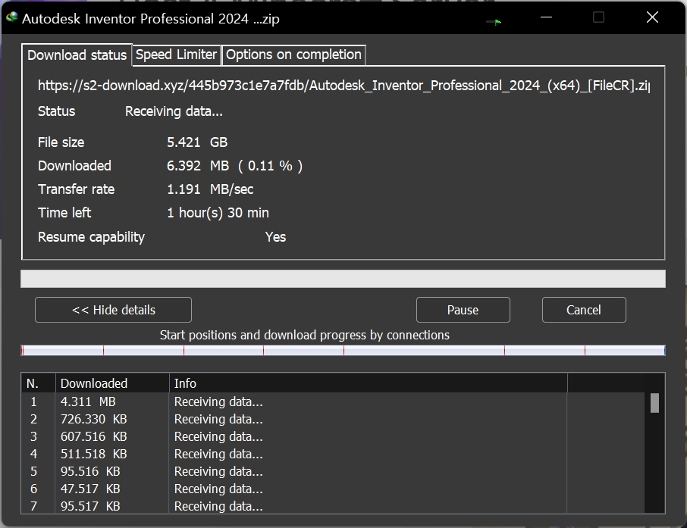This screenshot has width=687, height=528.
Task: Open the Speed Limiter tab
Action: 176,55
